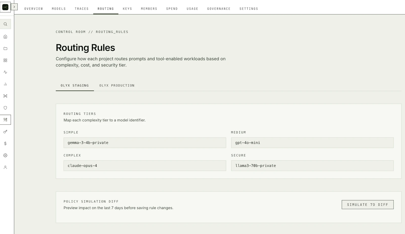The image size is (405, 234).
Task: Open the Keys tab
Action: click(127, 9)
